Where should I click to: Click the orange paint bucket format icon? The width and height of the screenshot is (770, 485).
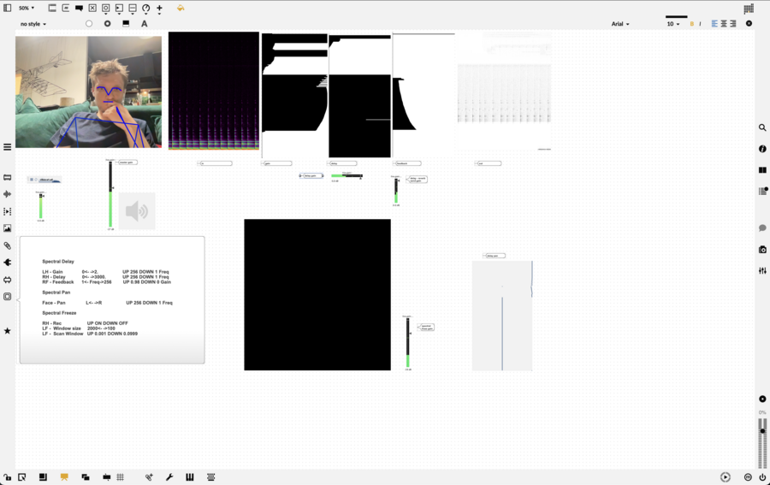click(x=181, y=8)
